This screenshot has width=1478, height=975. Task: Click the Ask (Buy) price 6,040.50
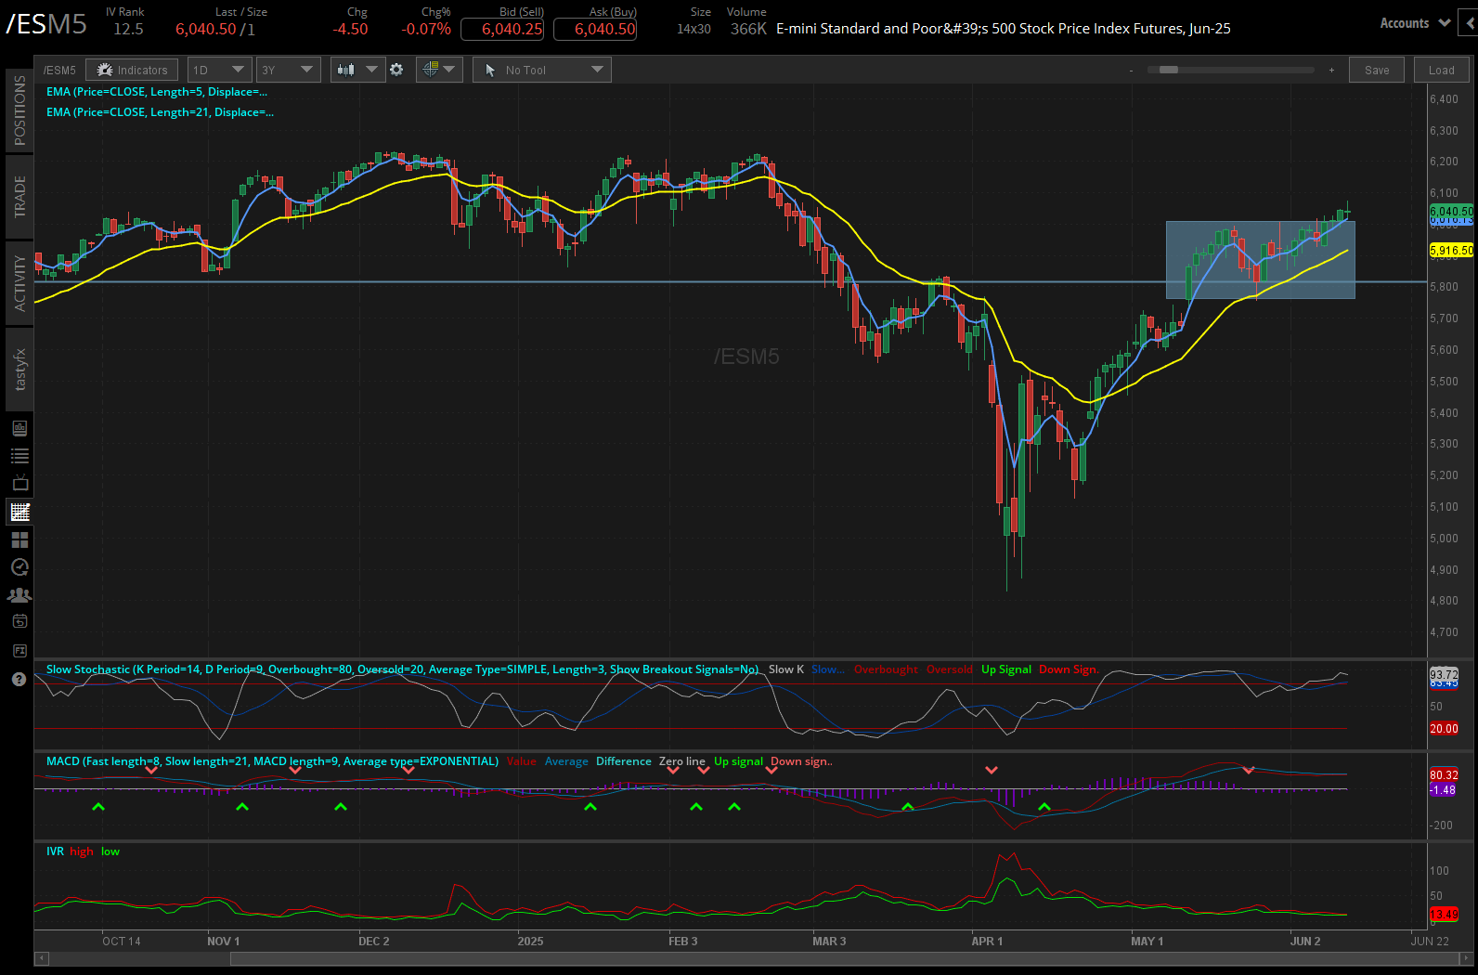pos(595,29)
